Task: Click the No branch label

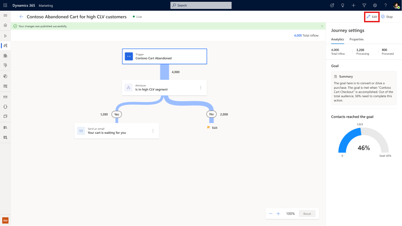Action: click(212, 114)
